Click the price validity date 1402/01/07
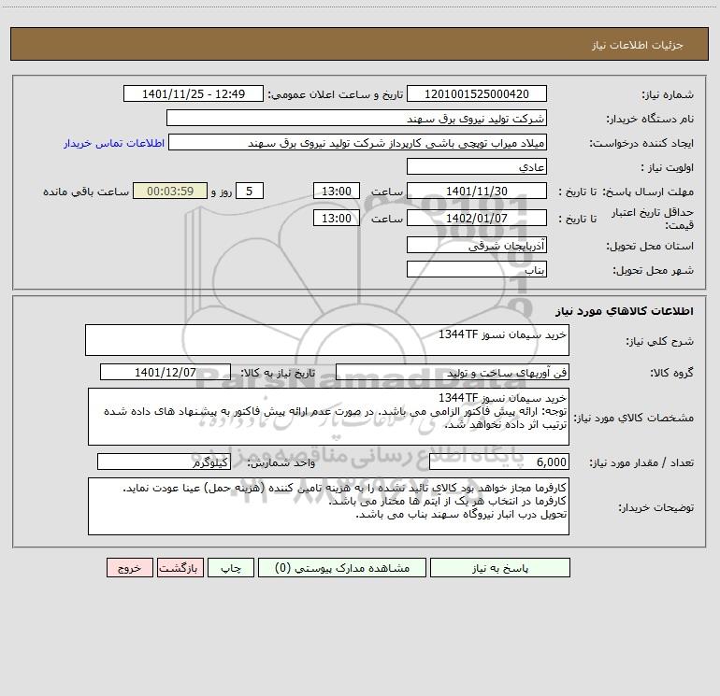 pyautogui.click(x=477, y=218)
